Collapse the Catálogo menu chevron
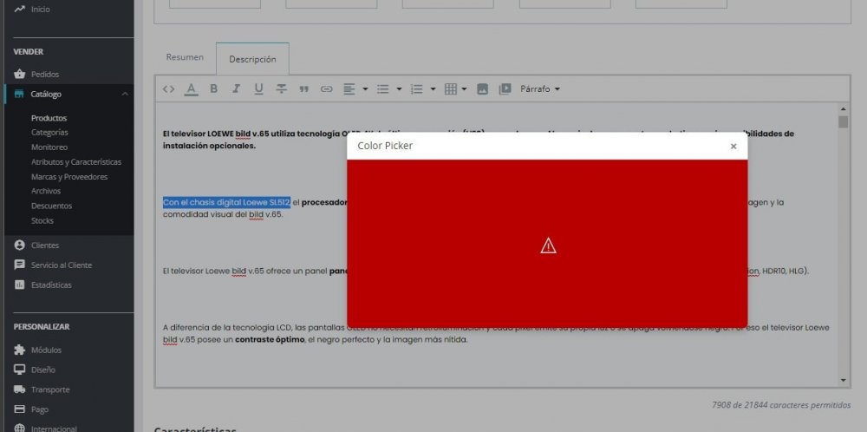The image size is (867, 432). click(125, 94)
